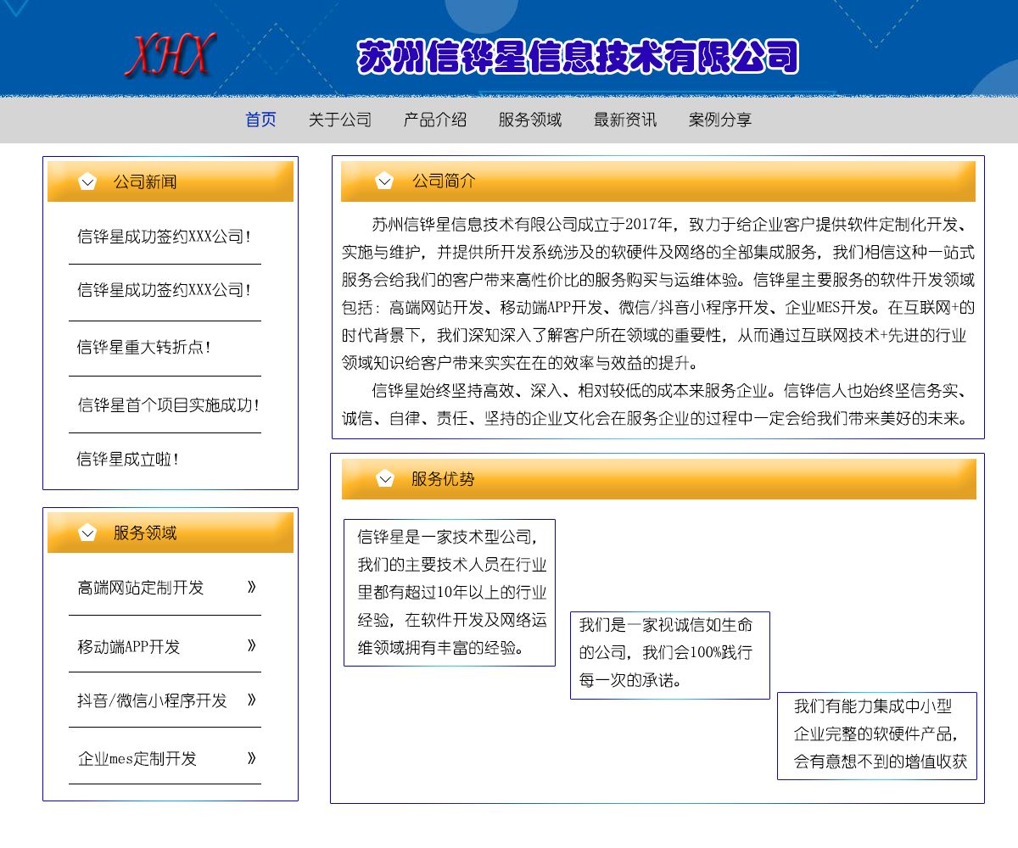1018x848 pixels.
Task: Go to the 首页 navigation tab
Action: (260, 120)
